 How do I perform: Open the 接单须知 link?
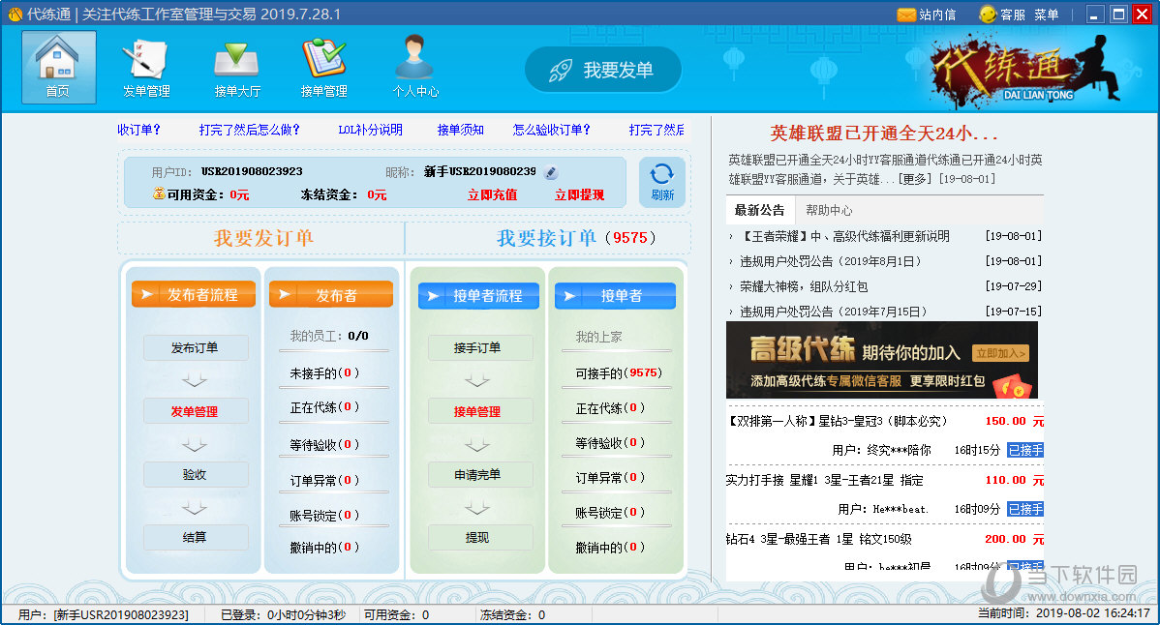460,130
